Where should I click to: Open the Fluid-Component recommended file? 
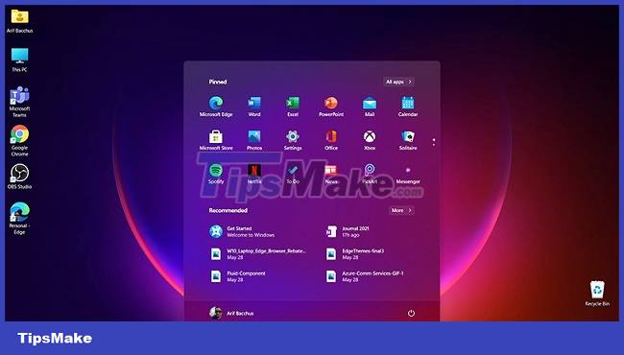pos(237,276)
